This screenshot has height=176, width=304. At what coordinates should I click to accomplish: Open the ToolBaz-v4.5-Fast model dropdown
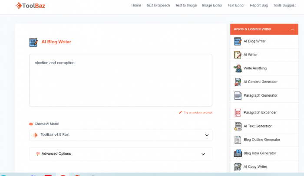120,135
